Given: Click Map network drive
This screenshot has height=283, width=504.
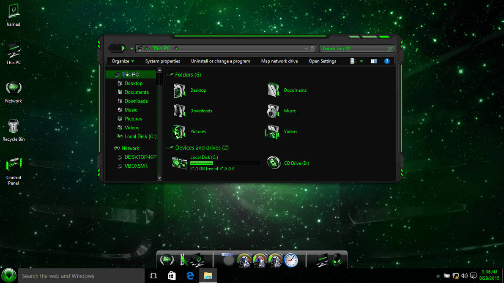Looking at the screenshot, I should click(x=279, y=61).
